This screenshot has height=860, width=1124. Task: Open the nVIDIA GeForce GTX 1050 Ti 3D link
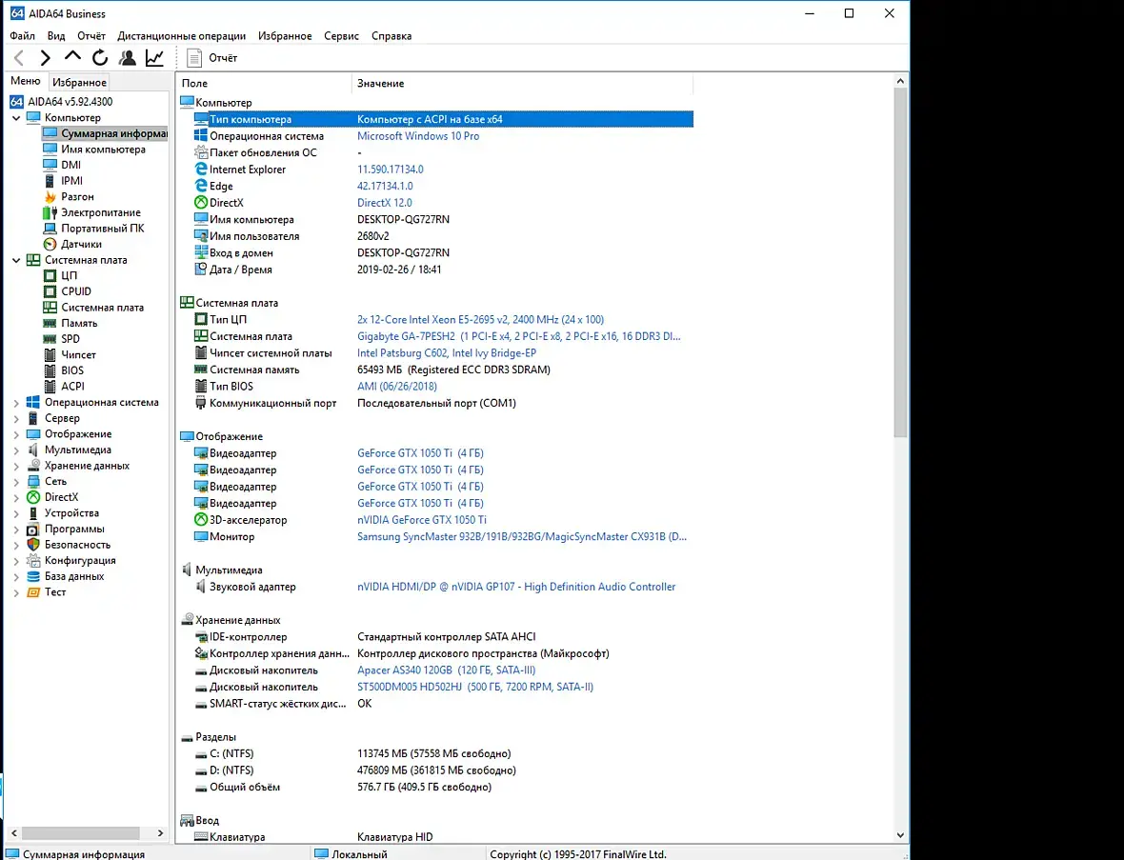coord(421,520)
